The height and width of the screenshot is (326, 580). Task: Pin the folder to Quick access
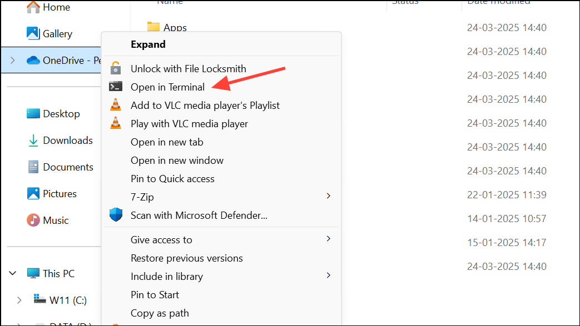[172, 178]
